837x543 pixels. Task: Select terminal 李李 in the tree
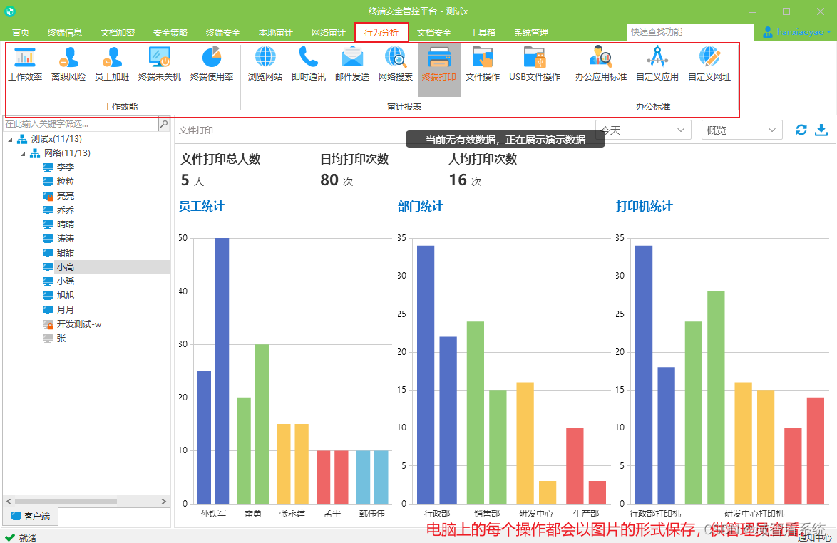66,167
